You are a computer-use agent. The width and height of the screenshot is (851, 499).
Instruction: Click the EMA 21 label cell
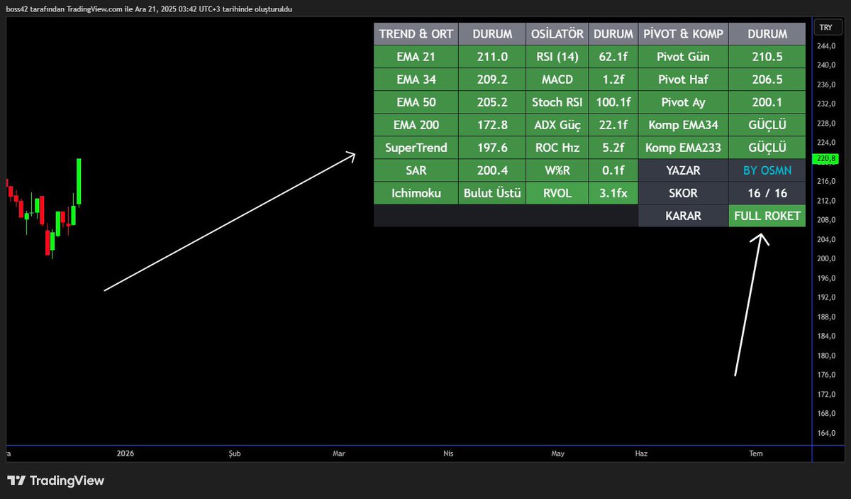pos(416,57)
